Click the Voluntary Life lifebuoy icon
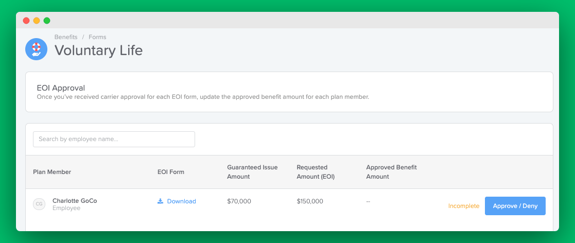The width and height of the screenshot is (575, 243). coord(37,49)
